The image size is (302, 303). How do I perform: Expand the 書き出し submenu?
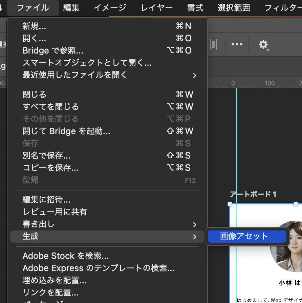click(x=108, y=224)
